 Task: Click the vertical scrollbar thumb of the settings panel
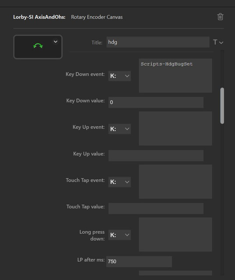[222, 105]
